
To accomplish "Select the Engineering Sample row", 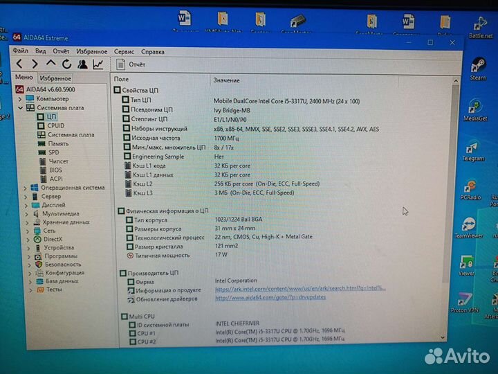I will coord(174,157).
